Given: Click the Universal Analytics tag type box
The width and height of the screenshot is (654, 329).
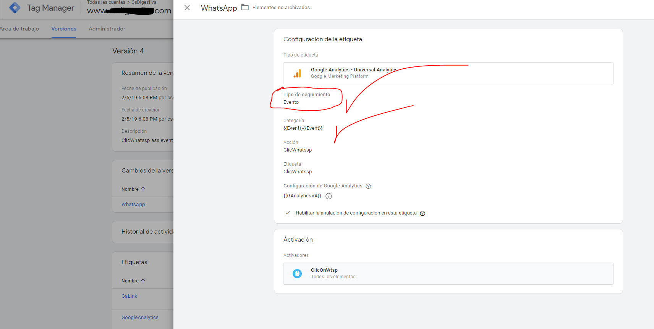Looking at the screenshot, I should [448, 73].
